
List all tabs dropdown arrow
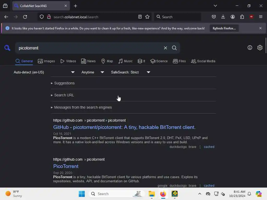(215, 6)
